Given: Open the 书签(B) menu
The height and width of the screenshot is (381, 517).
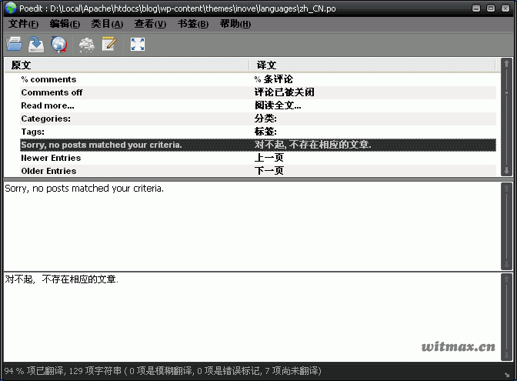Looking at the screenshot, I should pyautogui.click(x=193, y=24).
